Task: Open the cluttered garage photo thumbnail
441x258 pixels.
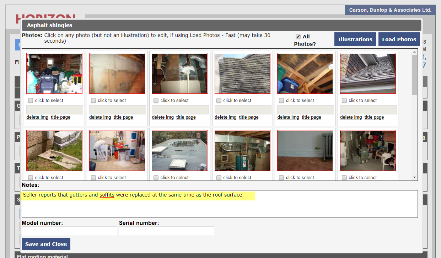Action: coord(54,74)
